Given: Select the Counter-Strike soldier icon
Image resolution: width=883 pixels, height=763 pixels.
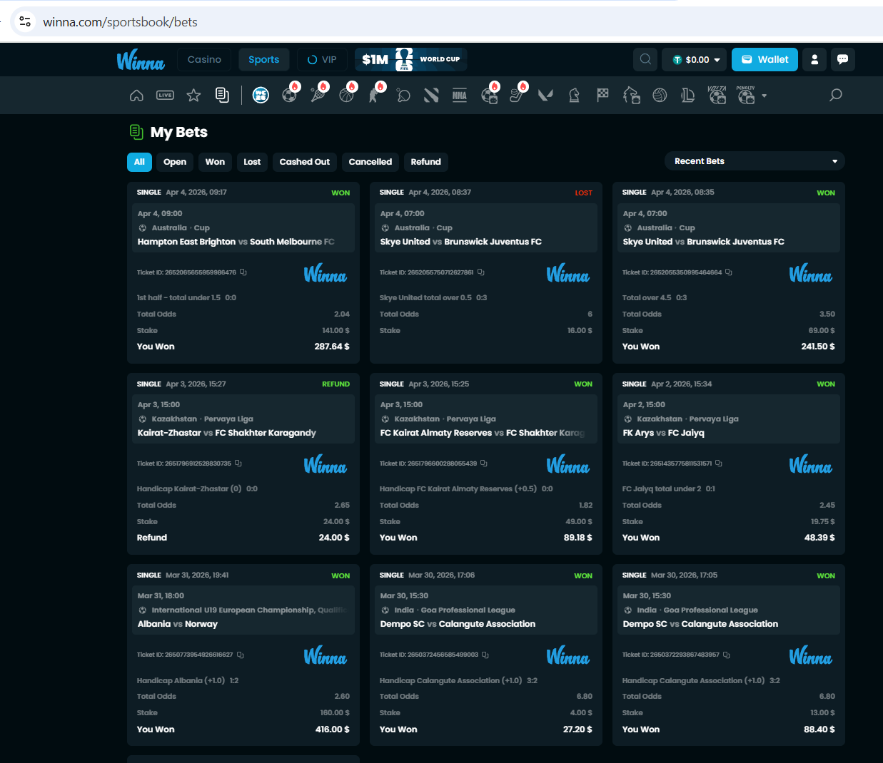Looking at the screenshot, I should tap(375, 96).
